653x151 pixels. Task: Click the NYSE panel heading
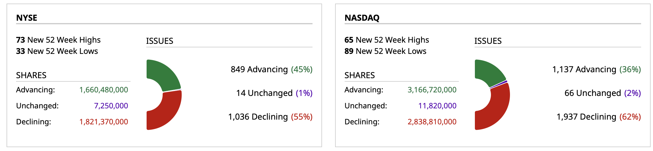coord(27,18)
